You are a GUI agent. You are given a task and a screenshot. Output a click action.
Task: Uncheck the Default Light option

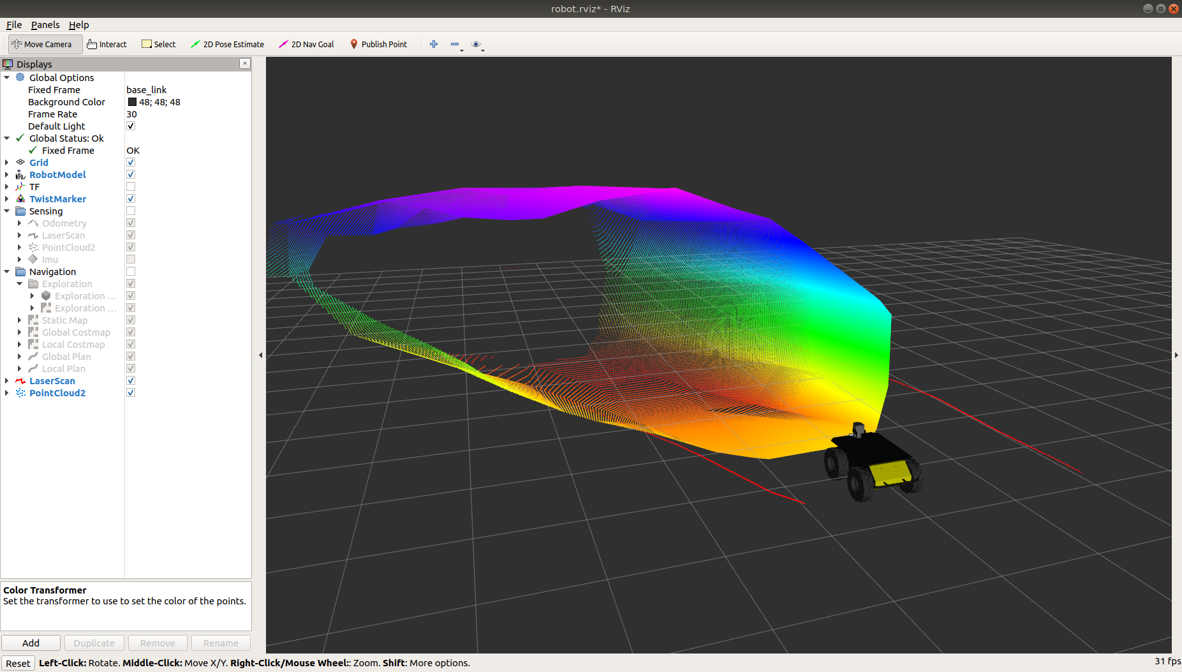point(131,126)
